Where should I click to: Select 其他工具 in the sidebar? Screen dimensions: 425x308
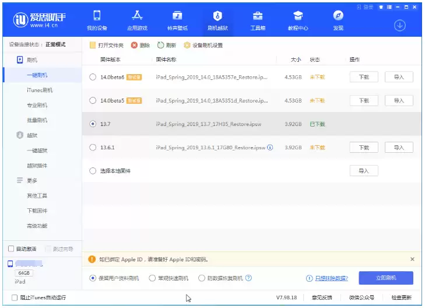pyautogui.click(x=37, y=195)
